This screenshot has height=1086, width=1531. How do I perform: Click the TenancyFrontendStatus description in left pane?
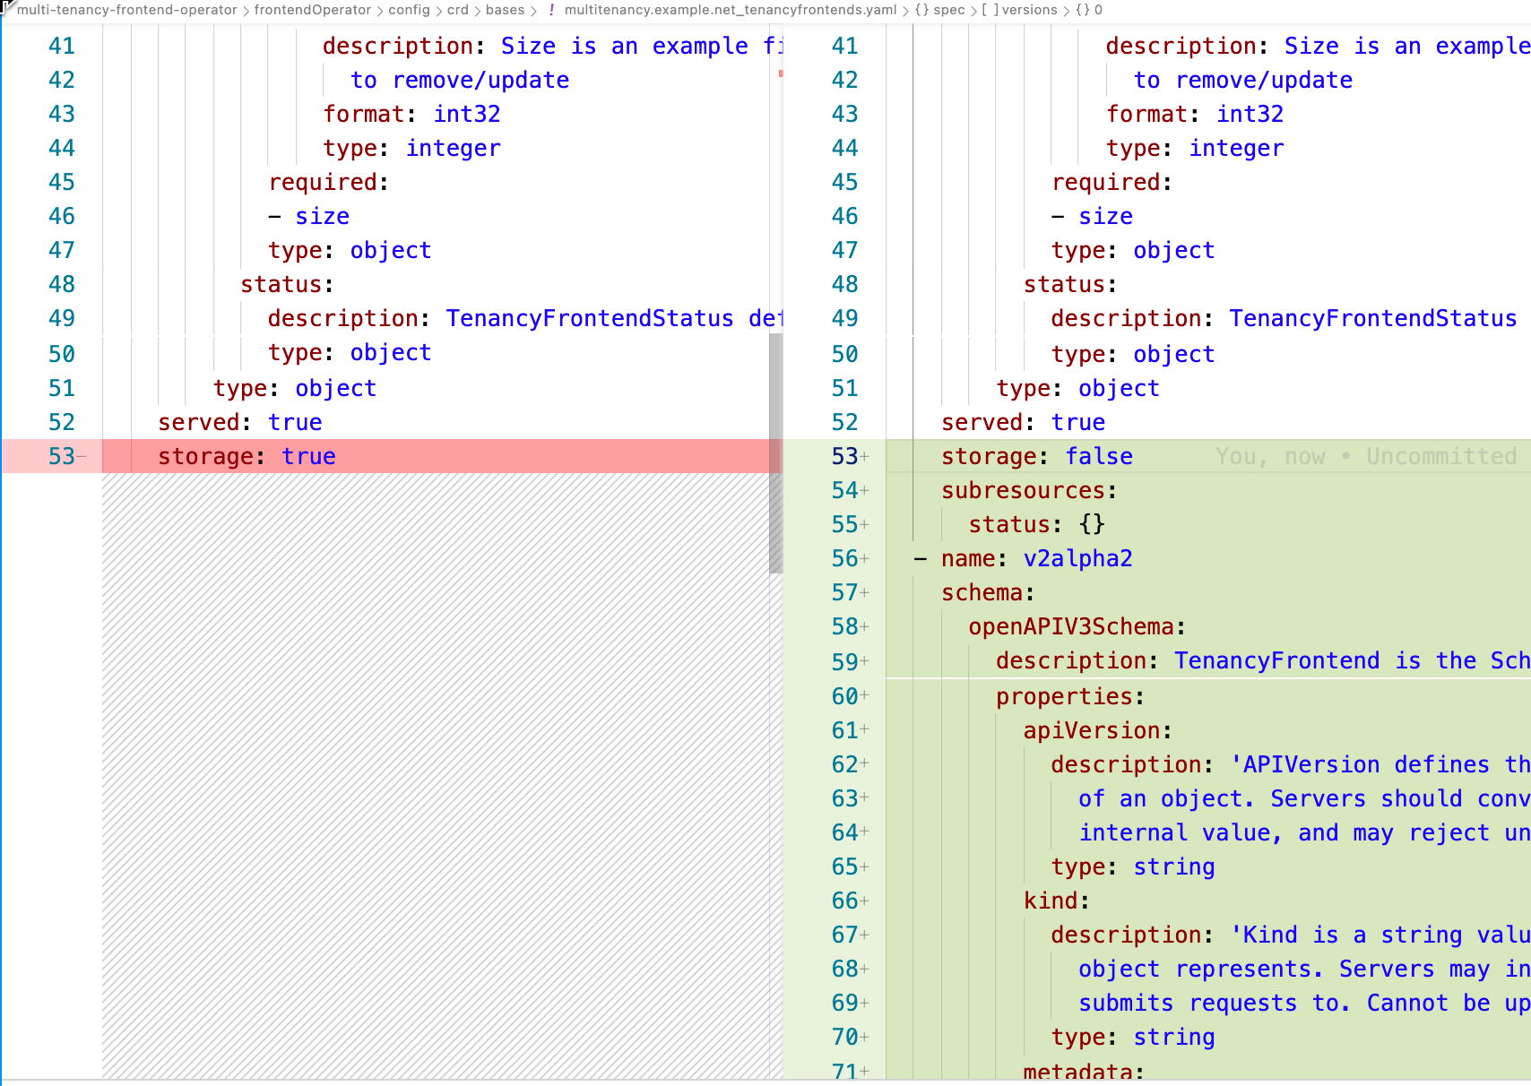coord(525,318)
